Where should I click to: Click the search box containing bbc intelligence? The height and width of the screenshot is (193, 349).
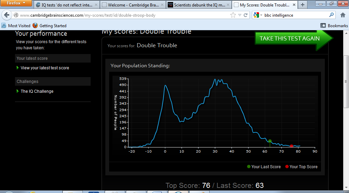click(x=295, y=15)
